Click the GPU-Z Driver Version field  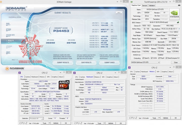[161, 45]
